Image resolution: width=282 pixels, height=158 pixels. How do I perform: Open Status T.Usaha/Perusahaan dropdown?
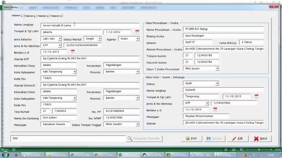(x=217, y=68)
